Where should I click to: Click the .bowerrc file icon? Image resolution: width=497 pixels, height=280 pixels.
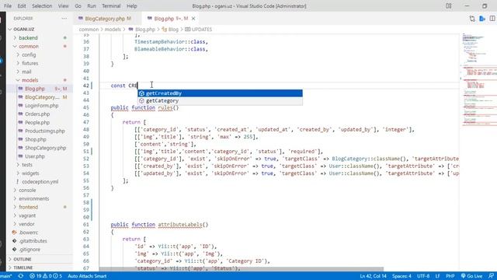[14, 233]
